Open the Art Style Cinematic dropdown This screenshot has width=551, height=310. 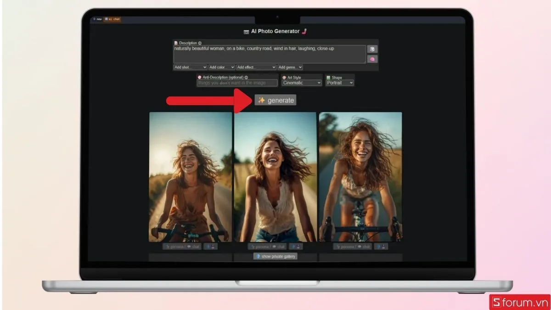(x=302, y=83)
